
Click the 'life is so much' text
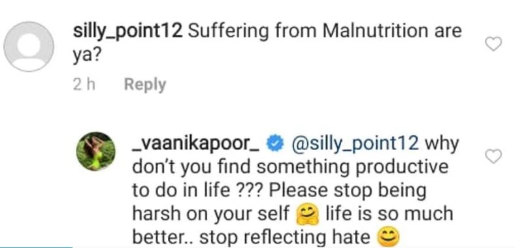tap(390, 214)
